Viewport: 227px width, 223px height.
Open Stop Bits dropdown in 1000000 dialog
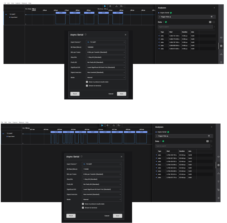tap(106, 57)
